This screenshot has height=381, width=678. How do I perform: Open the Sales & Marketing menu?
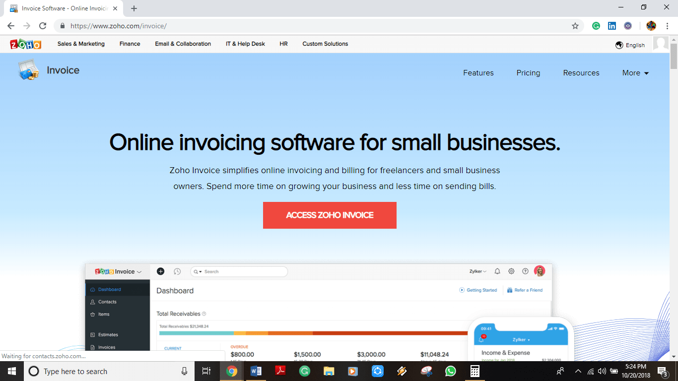tap(81, 44)
